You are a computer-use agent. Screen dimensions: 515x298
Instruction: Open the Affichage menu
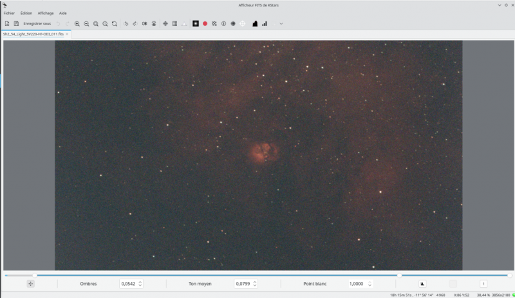pos(46,13)
